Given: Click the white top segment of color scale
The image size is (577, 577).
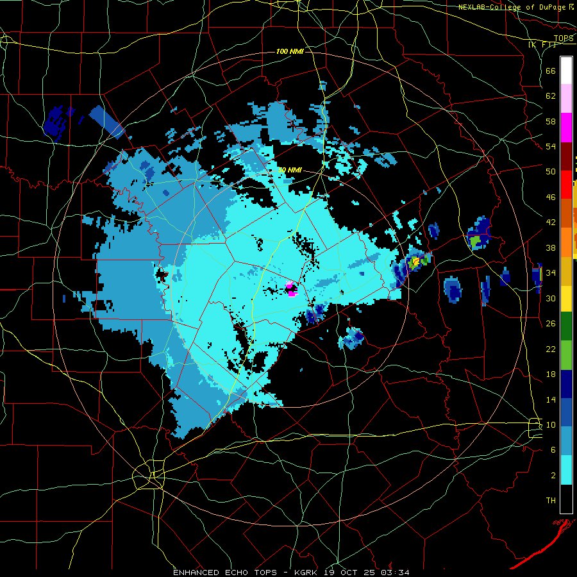Looking at the screenshot, I should [566, 71].
